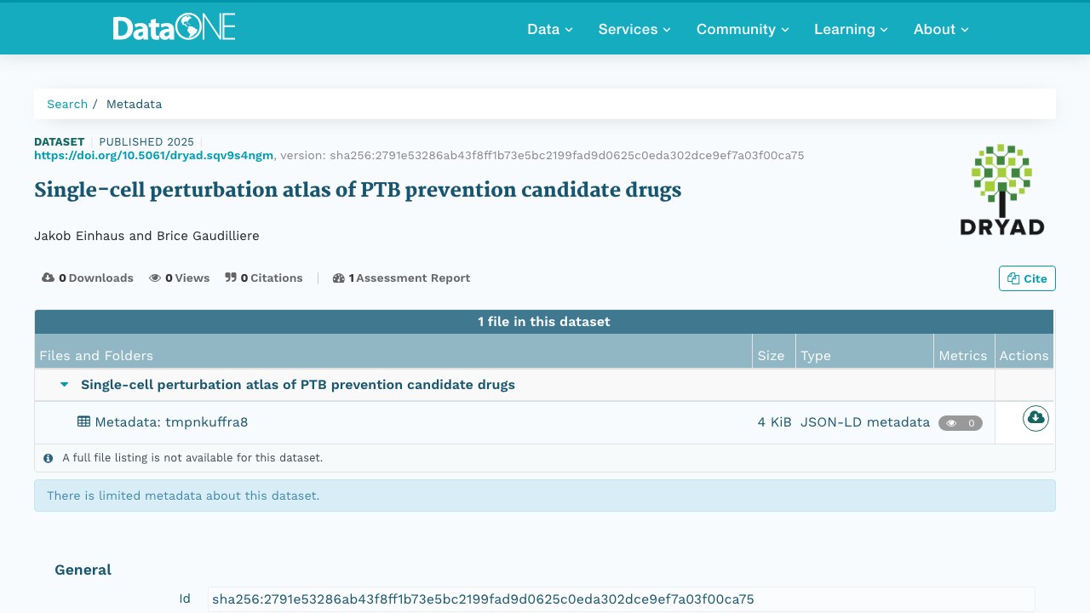
Task: Open the About menu
Action: 941,29
